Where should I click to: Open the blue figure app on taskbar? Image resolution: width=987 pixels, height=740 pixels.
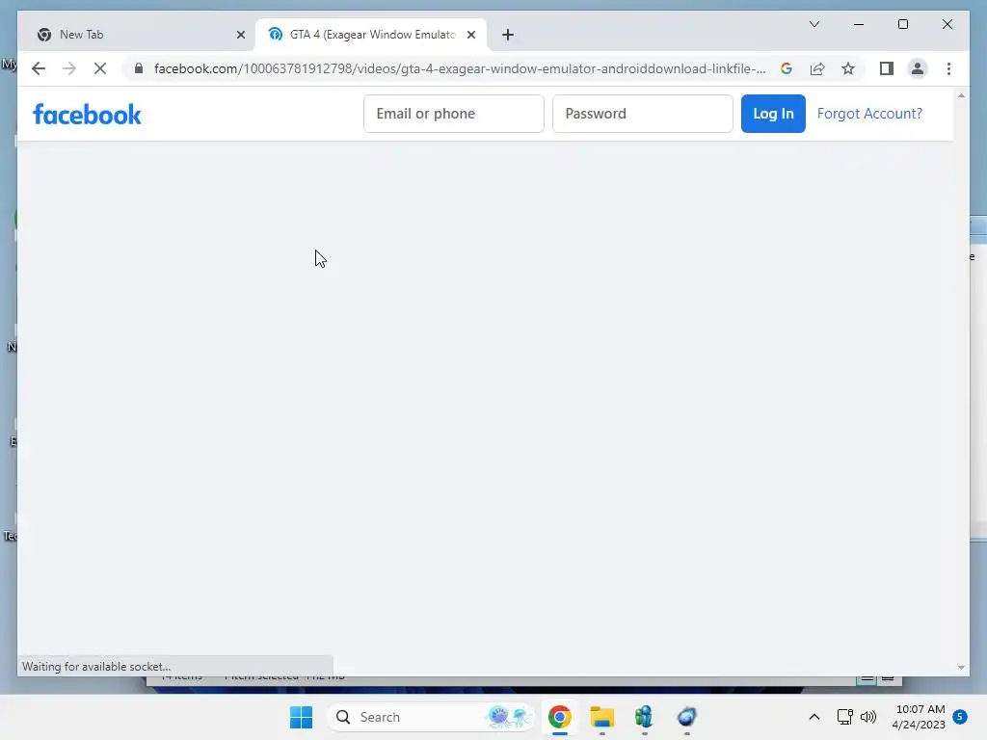644,717
